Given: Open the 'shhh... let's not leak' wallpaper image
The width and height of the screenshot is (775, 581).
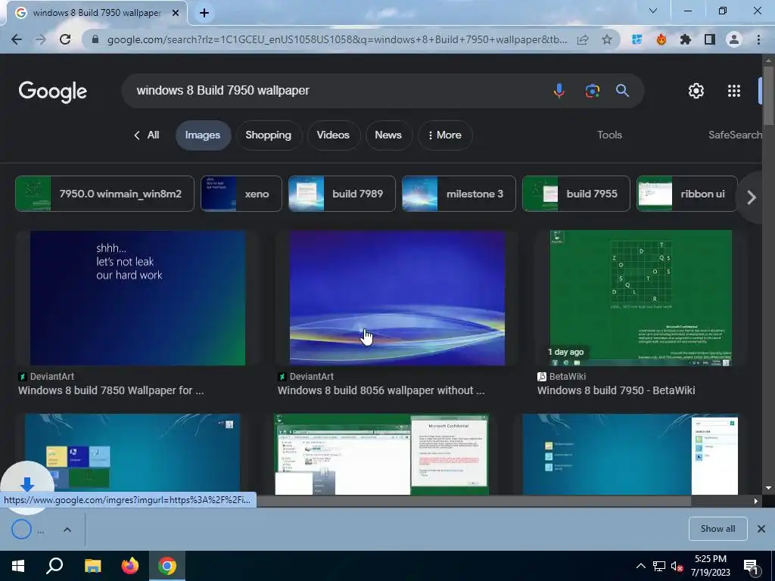Looking at the screenshot, I should (x=138, y=298).
